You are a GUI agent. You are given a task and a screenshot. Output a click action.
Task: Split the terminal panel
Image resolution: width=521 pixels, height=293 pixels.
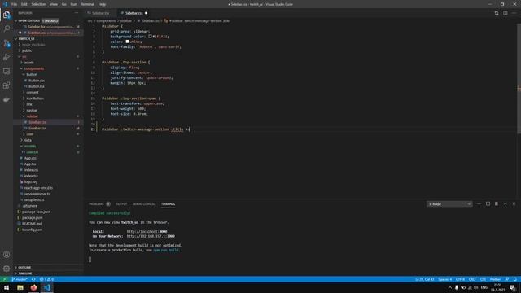[x=488, y=204]
